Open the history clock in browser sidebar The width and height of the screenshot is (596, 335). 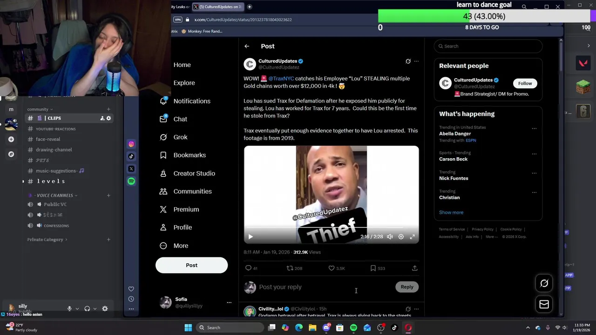click(x=131, y=299)
